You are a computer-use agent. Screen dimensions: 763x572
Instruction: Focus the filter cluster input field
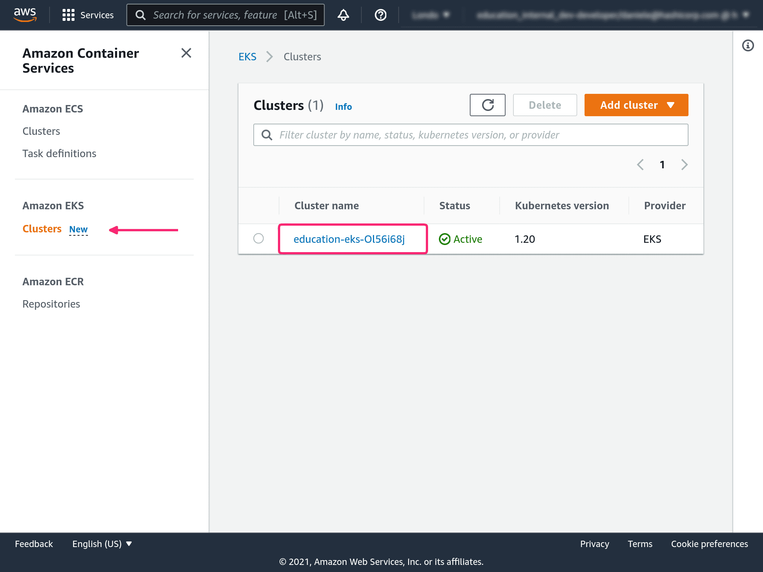click(471, 135)
